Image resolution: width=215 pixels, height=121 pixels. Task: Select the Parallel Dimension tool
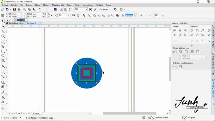(x=3, y=72)
